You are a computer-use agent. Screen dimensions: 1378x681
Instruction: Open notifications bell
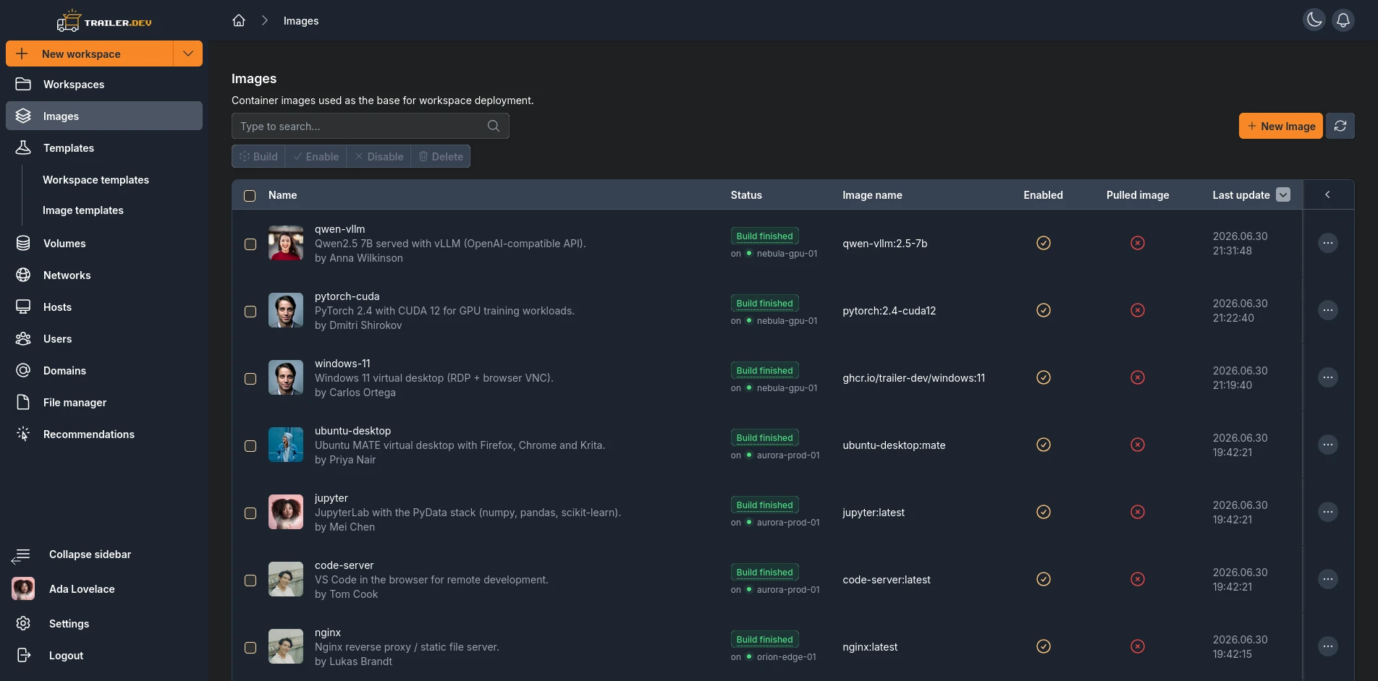point(1343,20)
